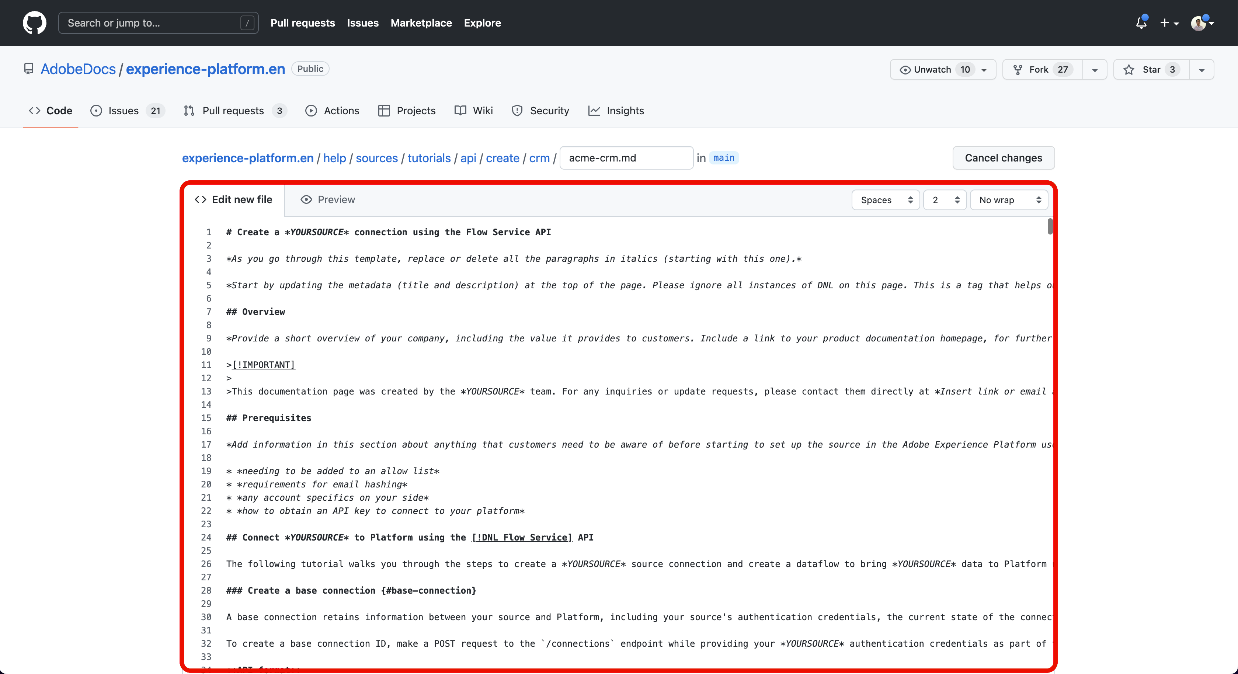This screenshot has width=1238, height=674.
Task: Change the Spaces indent mode selector
Action: pyautogui.click(x=885, y=200)
